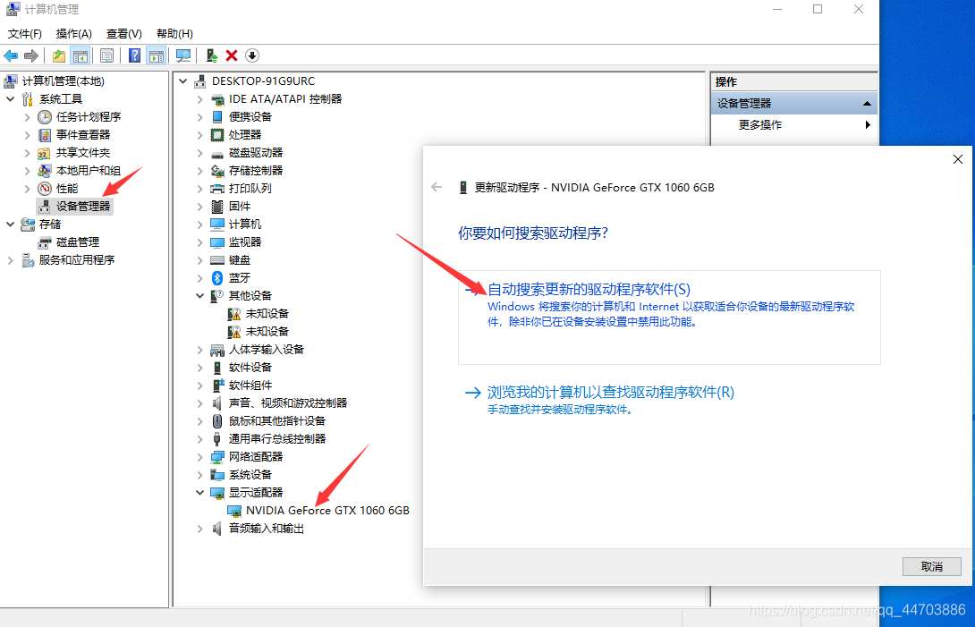975x627 pixels.
Task: Click the 声音、视频和游戏控制器 speaker icon
Action: tap(217, 403)
